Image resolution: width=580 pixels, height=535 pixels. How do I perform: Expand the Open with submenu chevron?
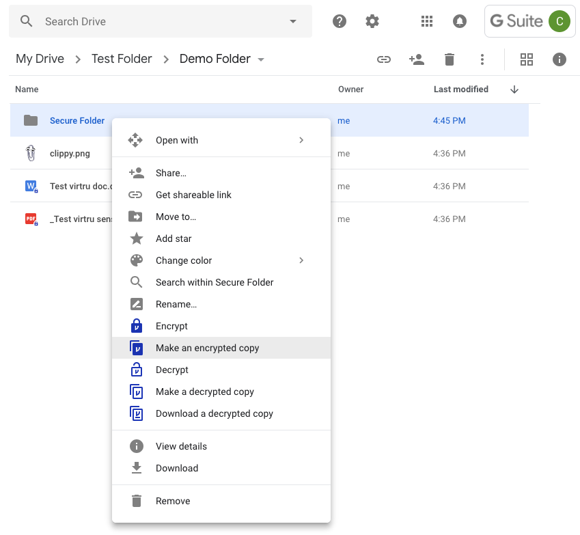301,140
